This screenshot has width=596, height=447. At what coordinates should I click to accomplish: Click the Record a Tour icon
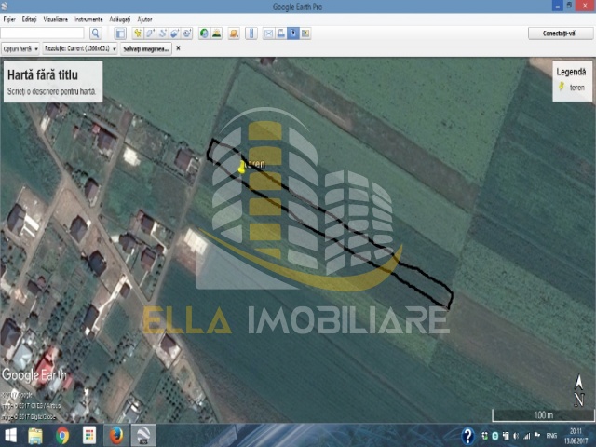(x=187, y=34)
